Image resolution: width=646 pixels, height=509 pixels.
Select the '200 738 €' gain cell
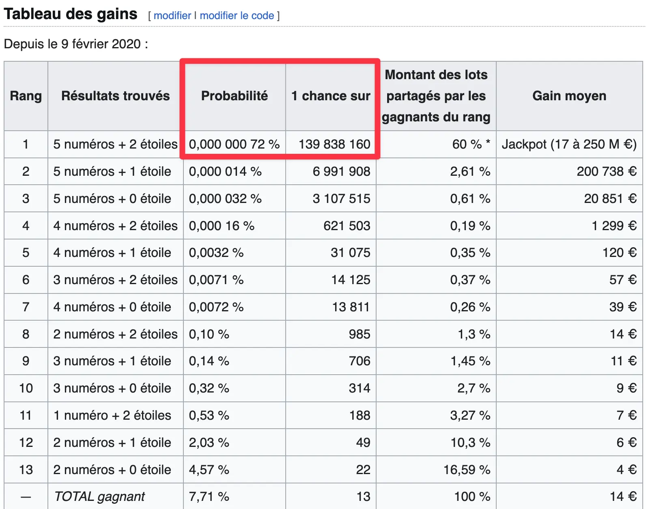[569, 172]
